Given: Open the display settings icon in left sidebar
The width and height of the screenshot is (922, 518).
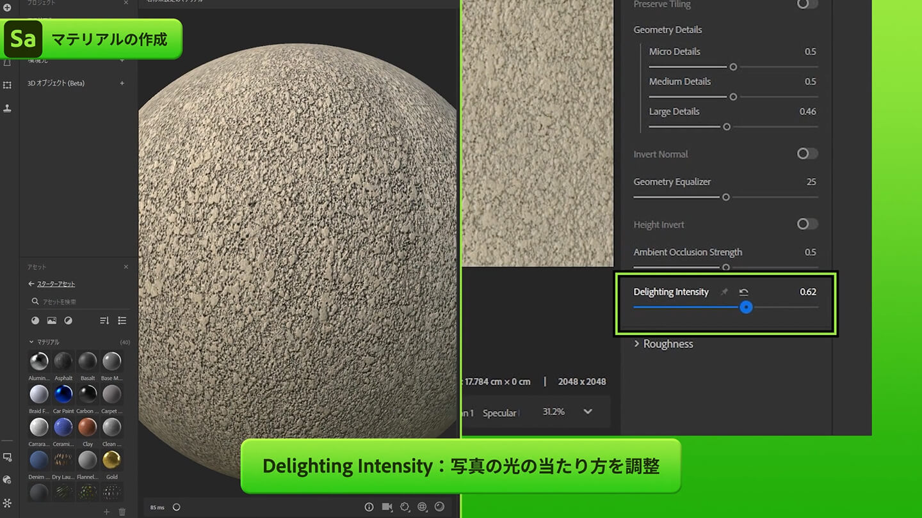Looking at the screenshot, I should 8,458.
